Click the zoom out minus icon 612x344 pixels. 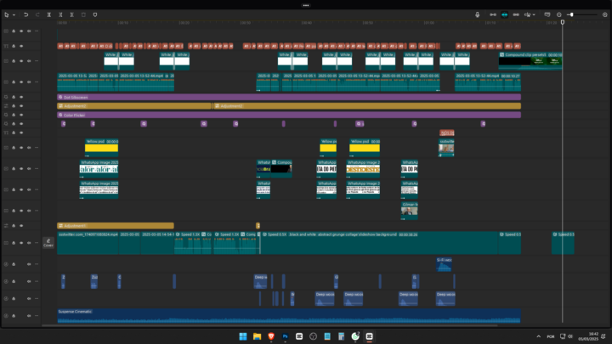point(558,14)
